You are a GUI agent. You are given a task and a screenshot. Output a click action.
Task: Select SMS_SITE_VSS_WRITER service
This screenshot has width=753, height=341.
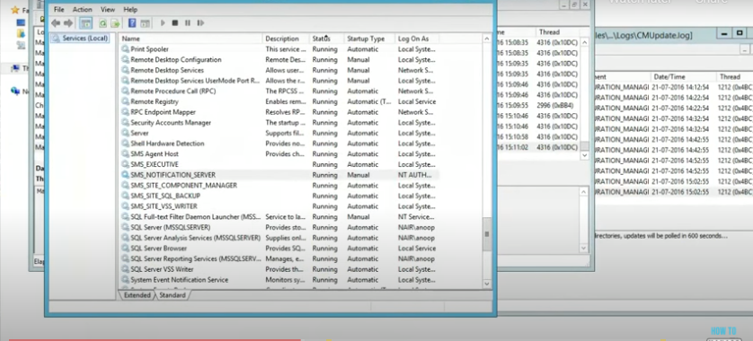[164, 206]
